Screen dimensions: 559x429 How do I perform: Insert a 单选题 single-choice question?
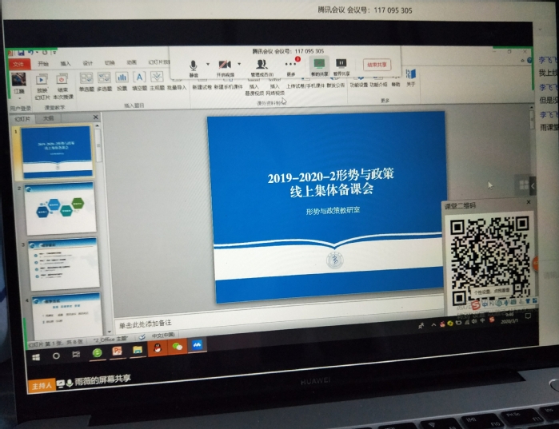[86, 78]
